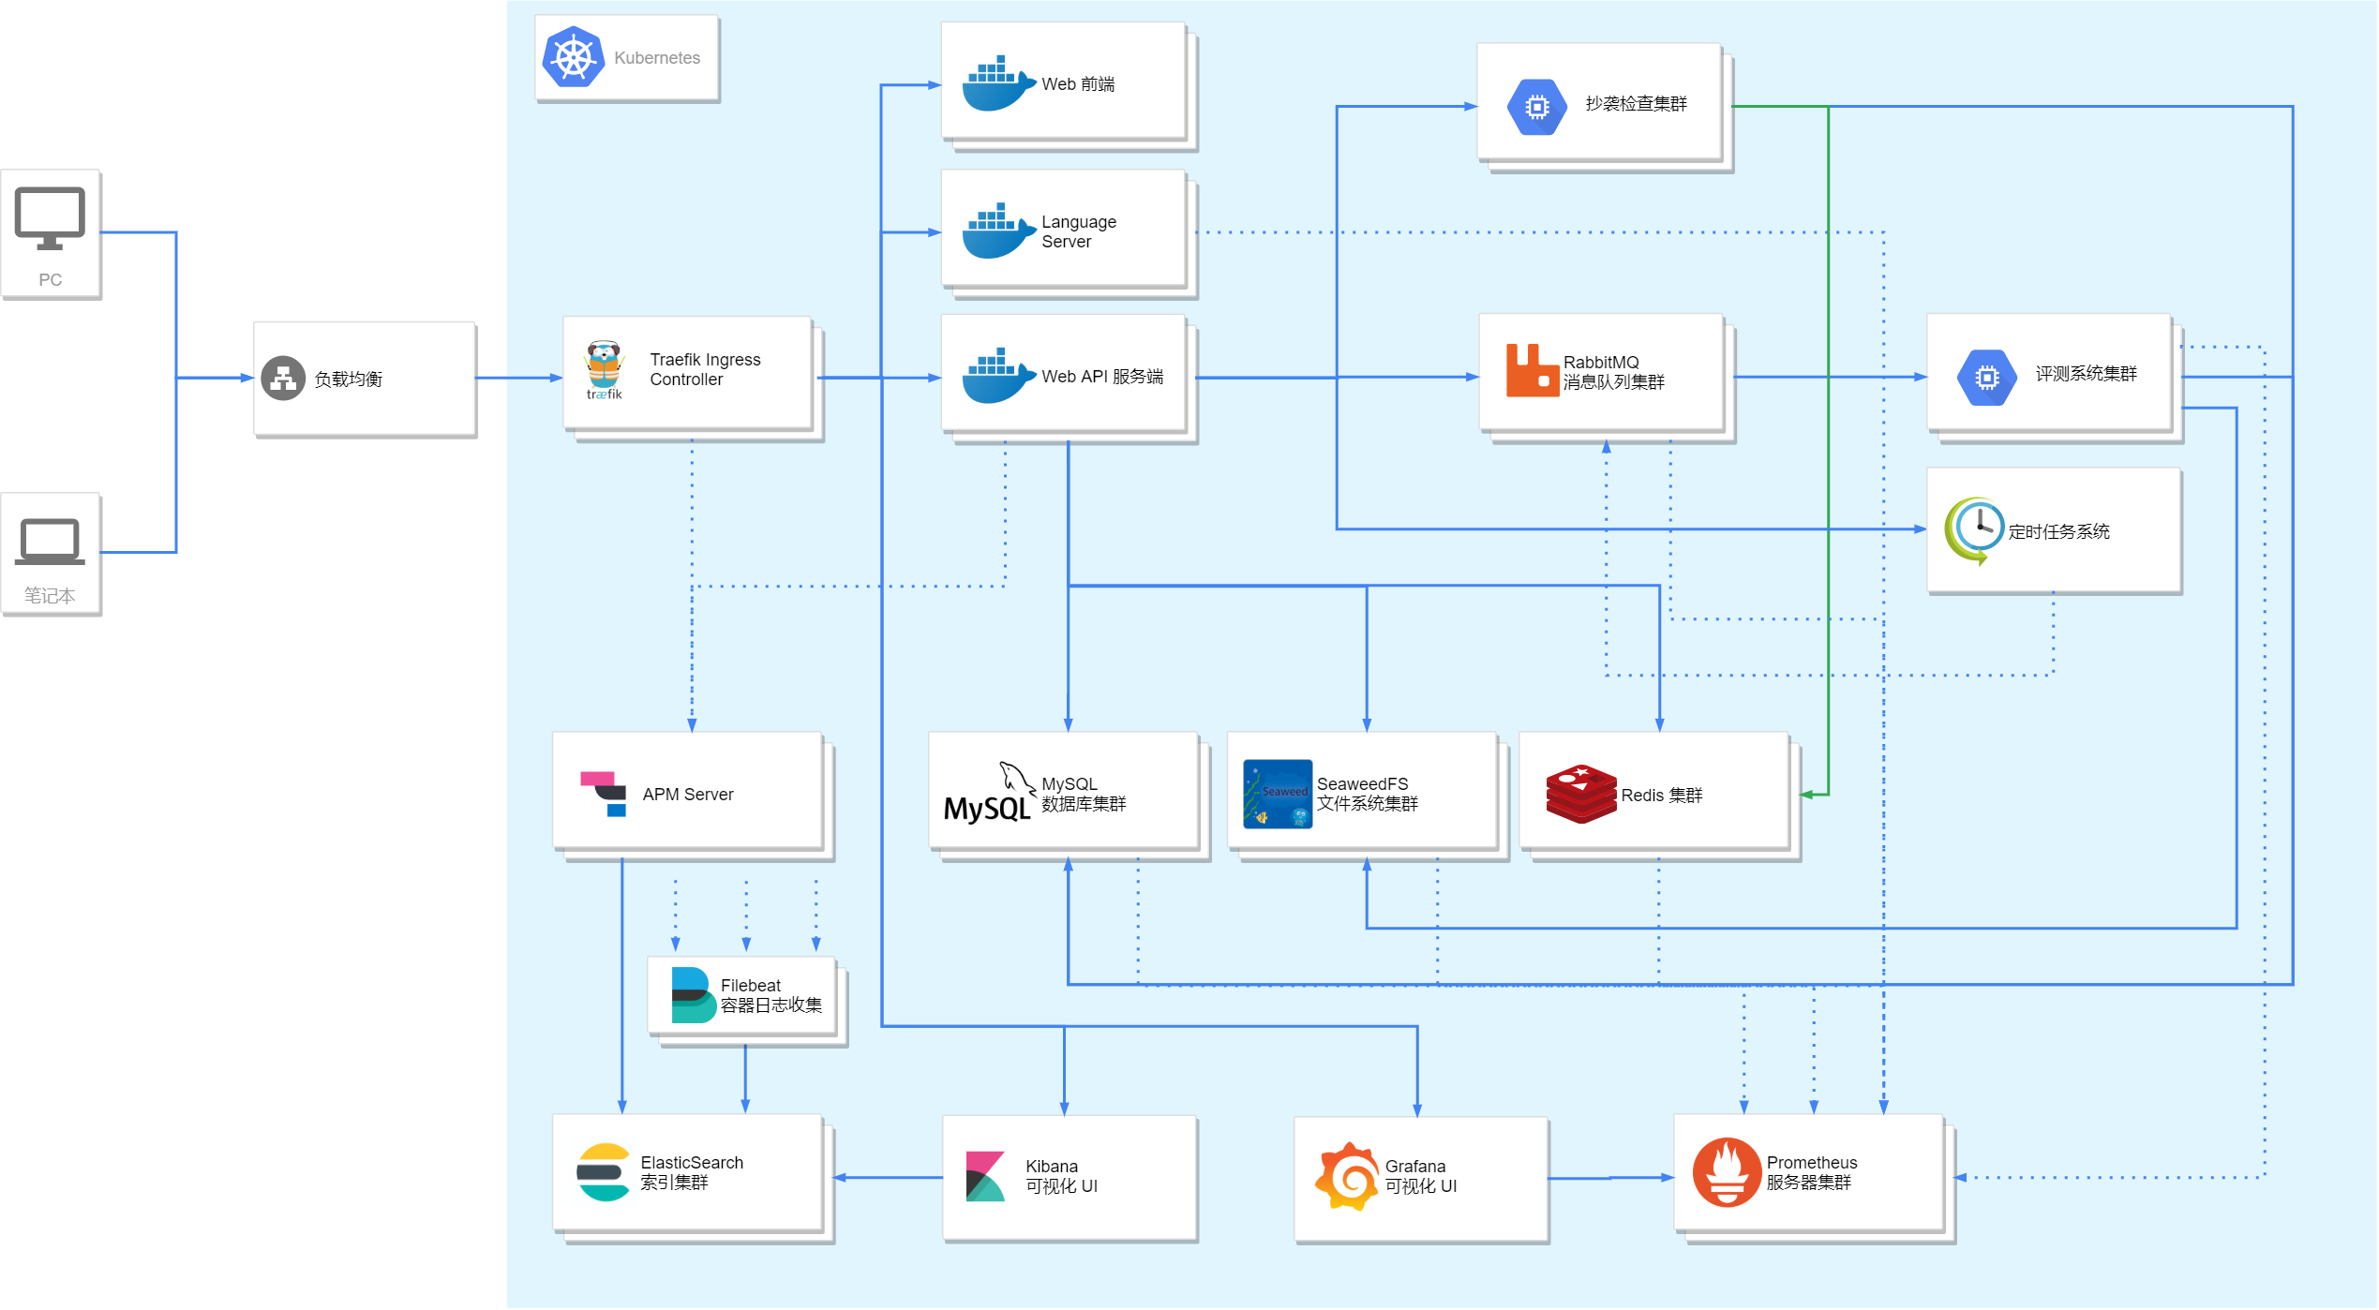The width and height of the screenshot is (2379, 1310).
Task: Select the 'Web 前端' label
Action: point(1078,84)
